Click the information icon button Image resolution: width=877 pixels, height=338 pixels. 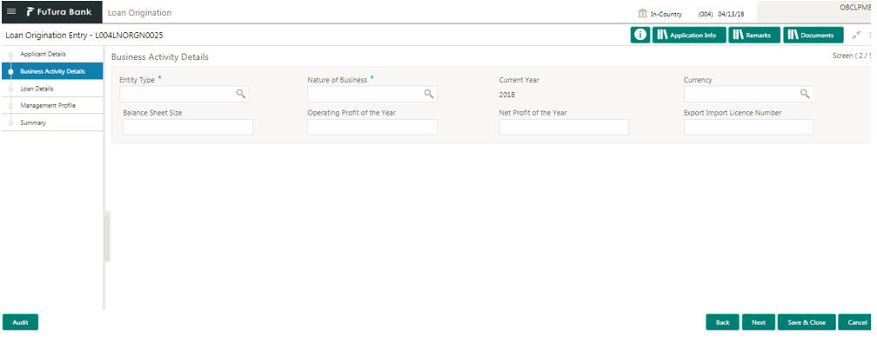pyautogui.click(x=639, y=35)
